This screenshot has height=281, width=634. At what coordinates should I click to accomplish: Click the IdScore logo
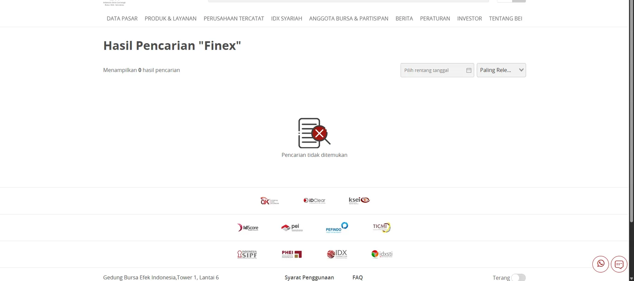pyautogui.click(x=248, y=227)
